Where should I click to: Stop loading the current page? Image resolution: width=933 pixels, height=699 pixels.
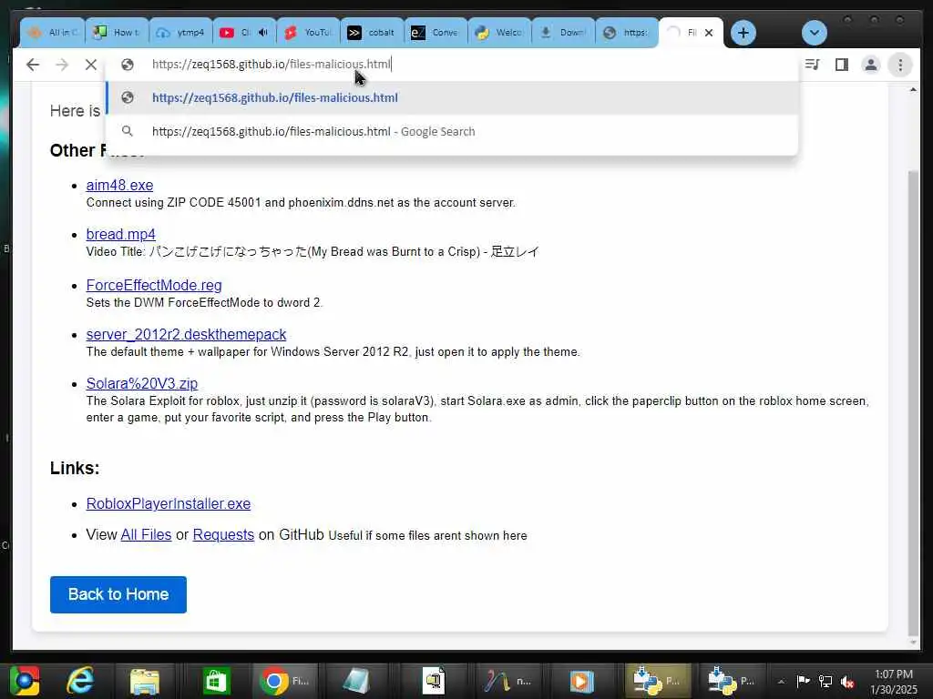coord(91,65)
